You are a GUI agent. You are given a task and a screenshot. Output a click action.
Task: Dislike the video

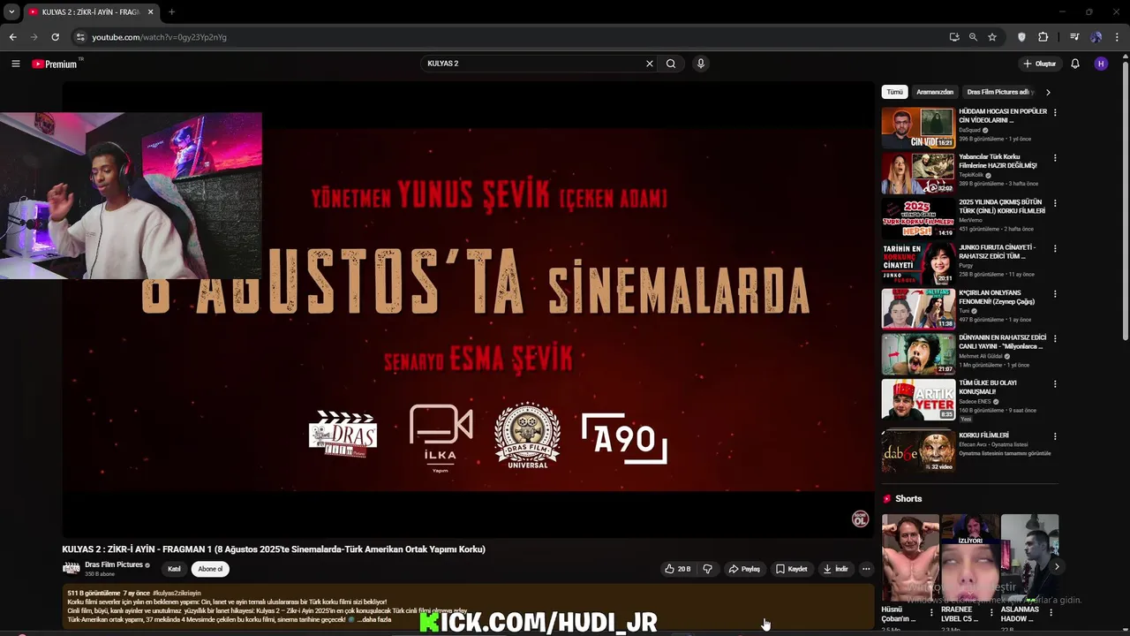pos(707,569)
